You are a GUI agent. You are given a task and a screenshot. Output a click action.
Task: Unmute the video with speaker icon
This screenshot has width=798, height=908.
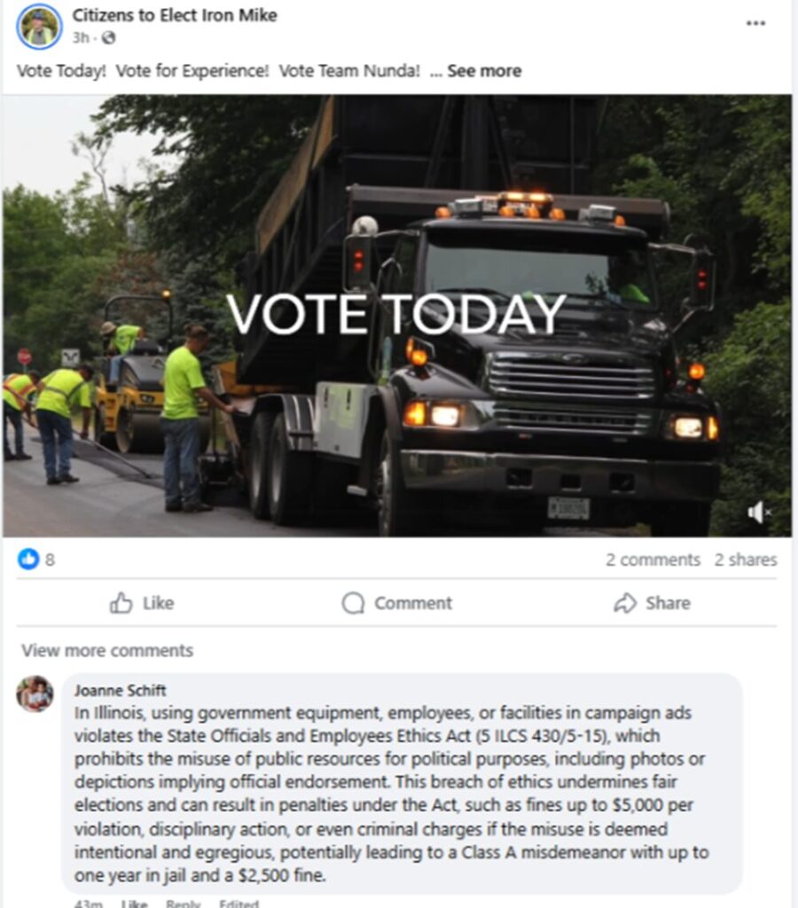pyautogui.click(x=758, y=512)
